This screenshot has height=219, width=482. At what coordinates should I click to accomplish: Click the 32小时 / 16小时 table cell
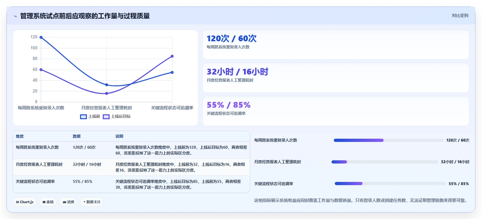coord(87,164)
